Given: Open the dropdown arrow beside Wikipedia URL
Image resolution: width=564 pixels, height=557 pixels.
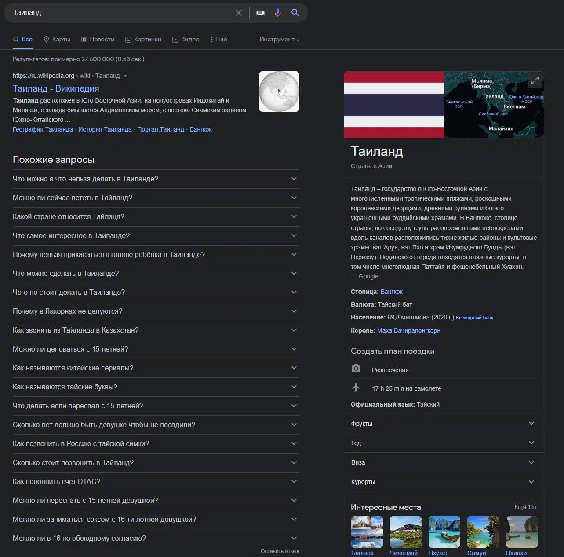Looking at the screenshot, I should coord(125,76).
